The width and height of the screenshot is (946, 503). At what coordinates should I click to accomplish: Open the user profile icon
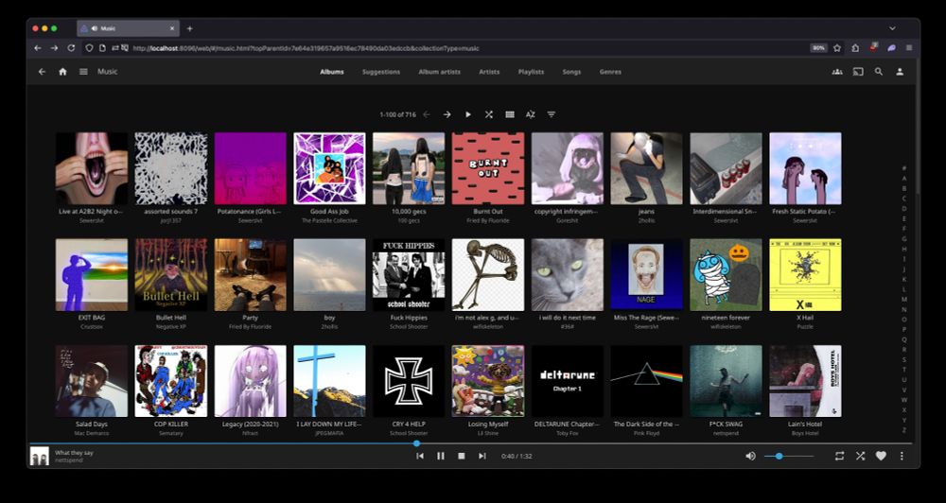pos(900,72)
